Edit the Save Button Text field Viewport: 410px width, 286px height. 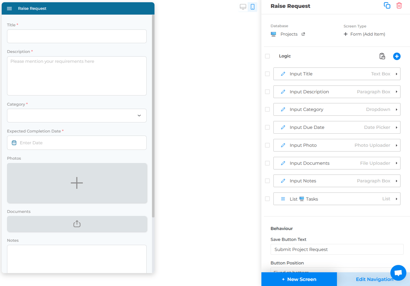pos(337,250)
